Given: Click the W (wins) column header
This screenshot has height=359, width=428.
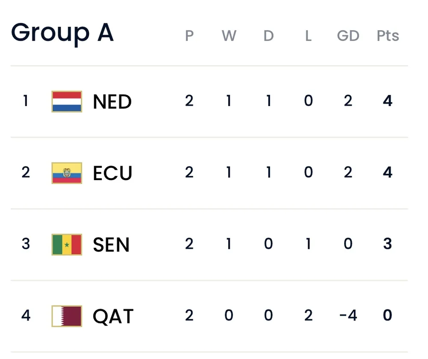Looking at the screenshot, I should (x=229, y=36).
